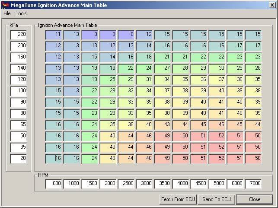Click the 4500 RPM bin field
Screen dimensions: 278x208
click(x=199, y=184)
